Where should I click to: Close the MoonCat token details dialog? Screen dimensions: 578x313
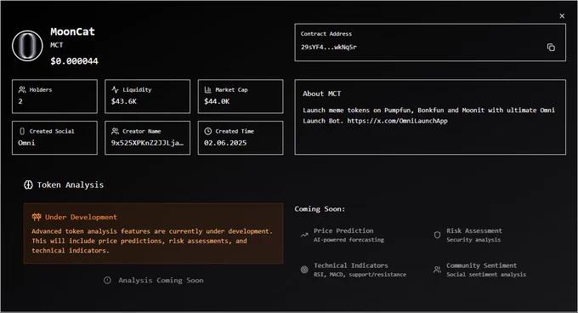tap(562, 16)
